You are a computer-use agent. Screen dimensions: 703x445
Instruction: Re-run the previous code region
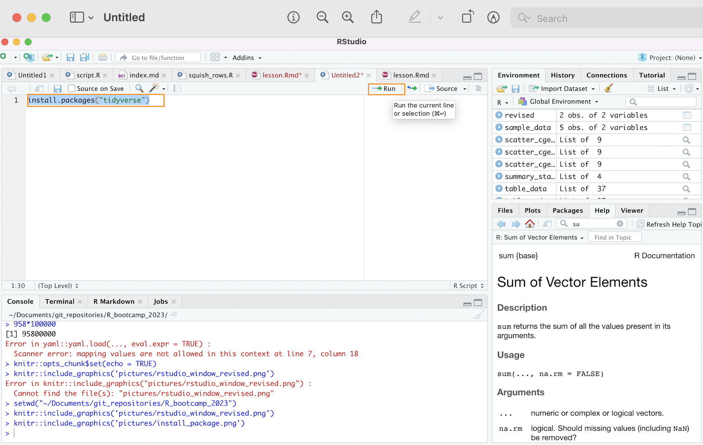tap(412, 89)
